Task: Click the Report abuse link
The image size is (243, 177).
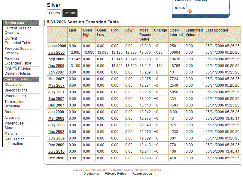Action: click(142, 174)
